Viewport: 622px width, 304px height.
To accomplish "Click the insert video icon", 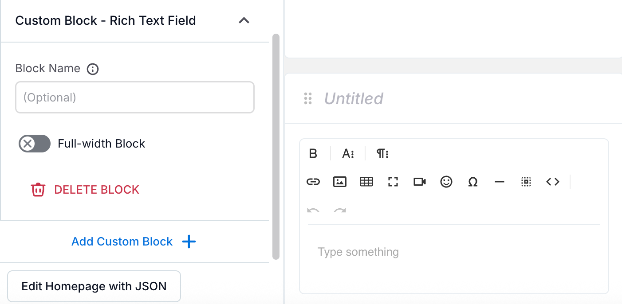I will point(420,182).
